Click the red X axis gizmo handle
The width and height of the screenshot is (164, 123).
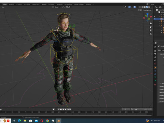pos(151,17)
